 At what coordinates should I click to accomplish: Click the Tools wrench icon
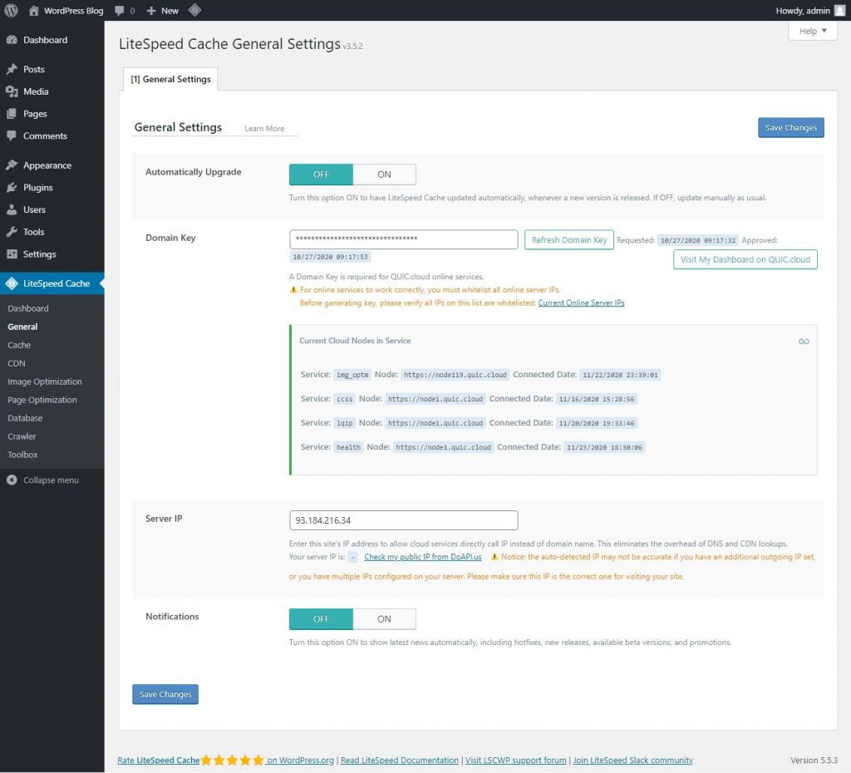point(12,232)
